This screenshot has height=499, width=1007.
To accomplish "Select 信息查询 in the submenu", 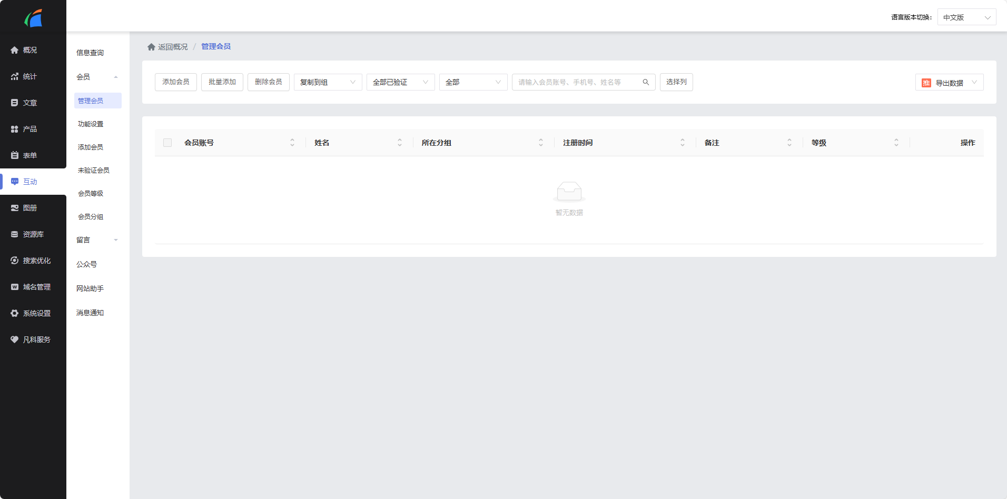I will (x=90, y=53).
